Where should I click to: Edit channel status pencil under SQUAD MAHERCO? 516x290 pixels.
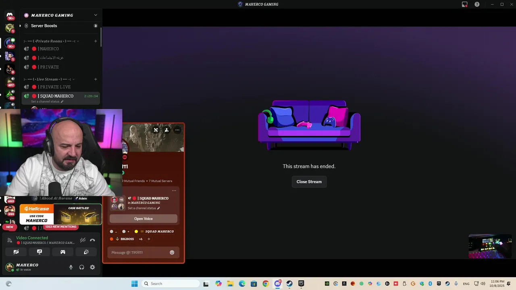[x=62, y=101]
